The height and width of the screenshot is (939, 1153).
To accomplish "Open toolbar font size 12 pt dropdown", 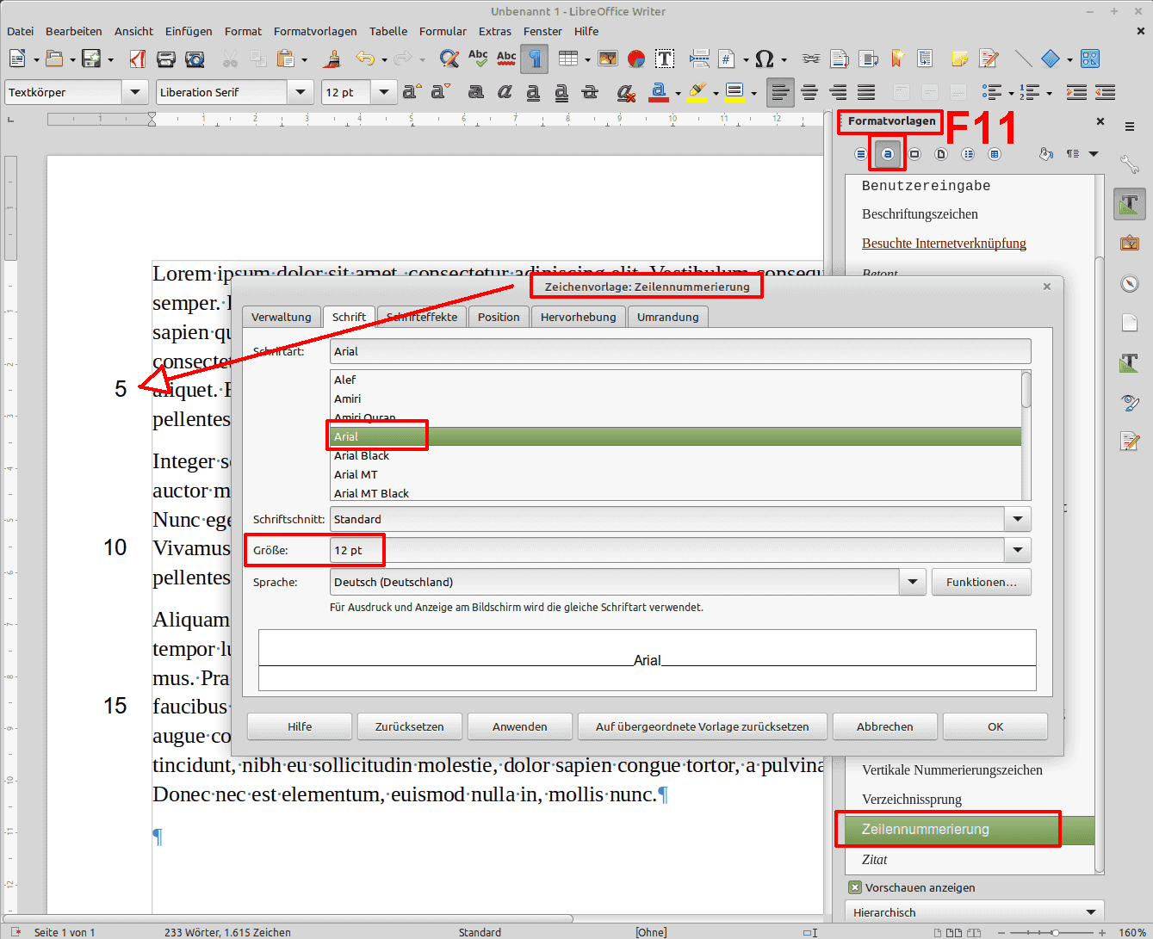I will pyautogui.click(x=383, y=92).
